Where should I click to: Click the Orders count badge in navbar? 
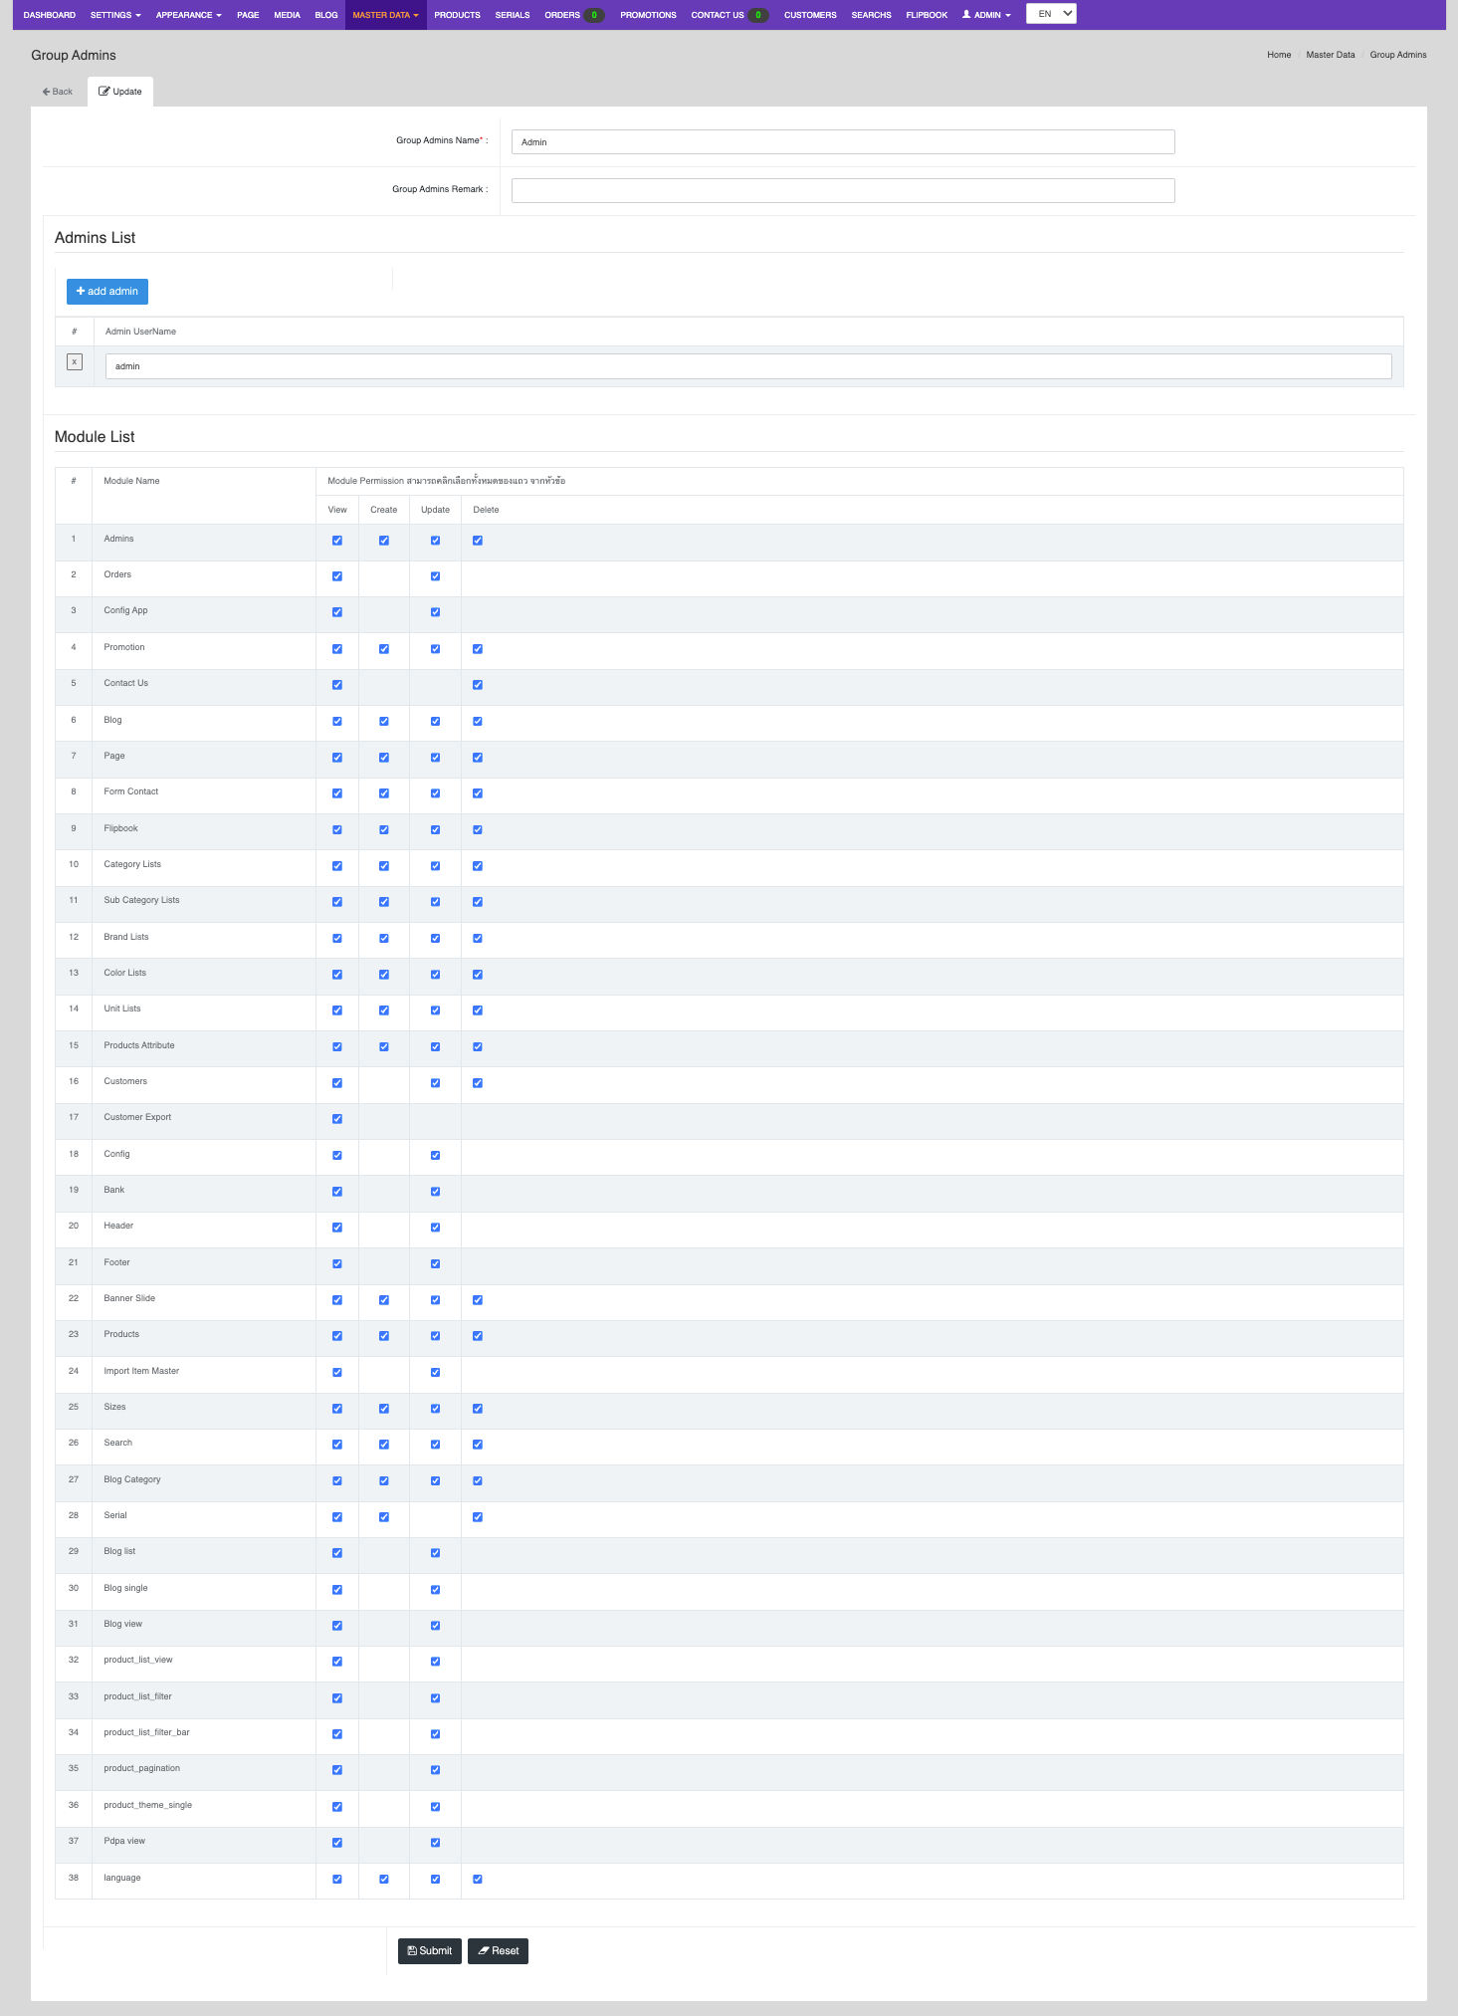[x=594, y=15]
